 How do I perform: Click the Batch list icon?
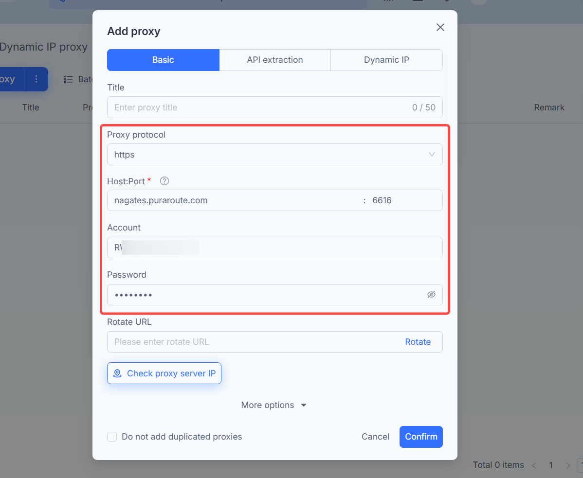[x=68, y=79]
